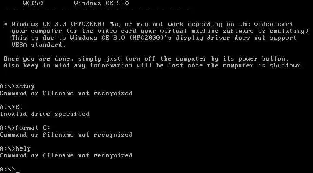Click the WCE50 option code text
The width and height of the screenshot is (313, 173).
click(33, 3)
